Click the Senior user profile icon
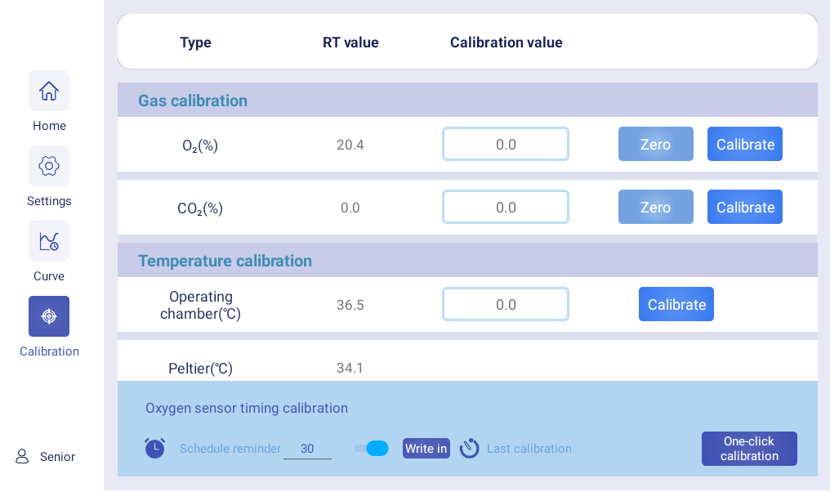The width and height of the screenshot is (830, 492). [x=22, y=456]
